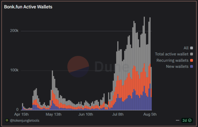Click the May 13th axis label
198x127 pixels.
point(54,114)
